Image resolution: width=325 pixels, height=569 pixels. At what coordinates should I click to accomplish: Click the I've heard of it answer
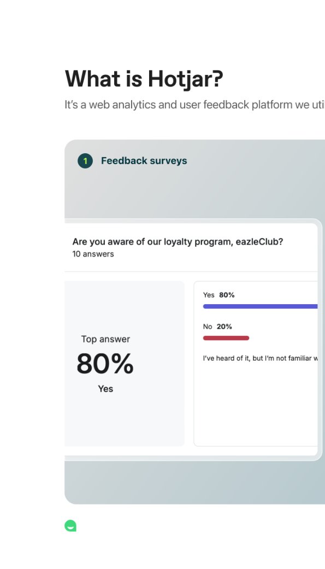pyautogui.click(x=260, y=358)
